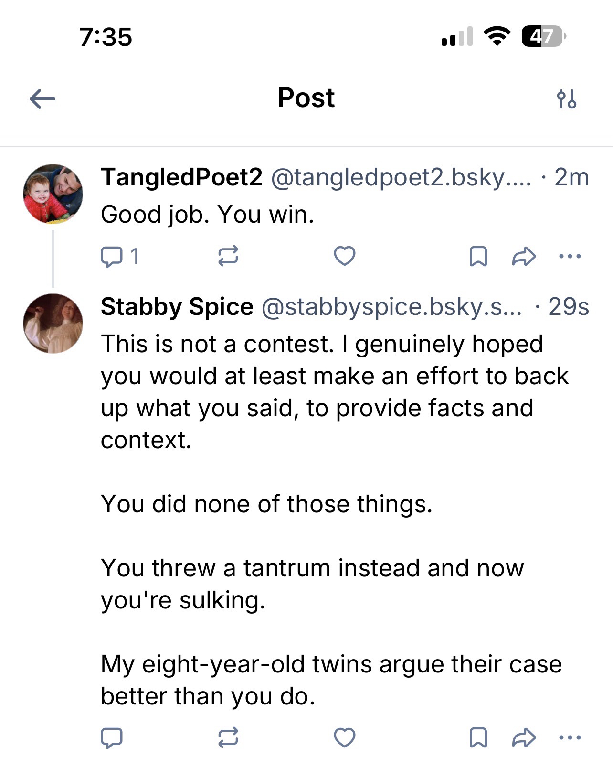Share Stabby Spice's post

point(524,737)
